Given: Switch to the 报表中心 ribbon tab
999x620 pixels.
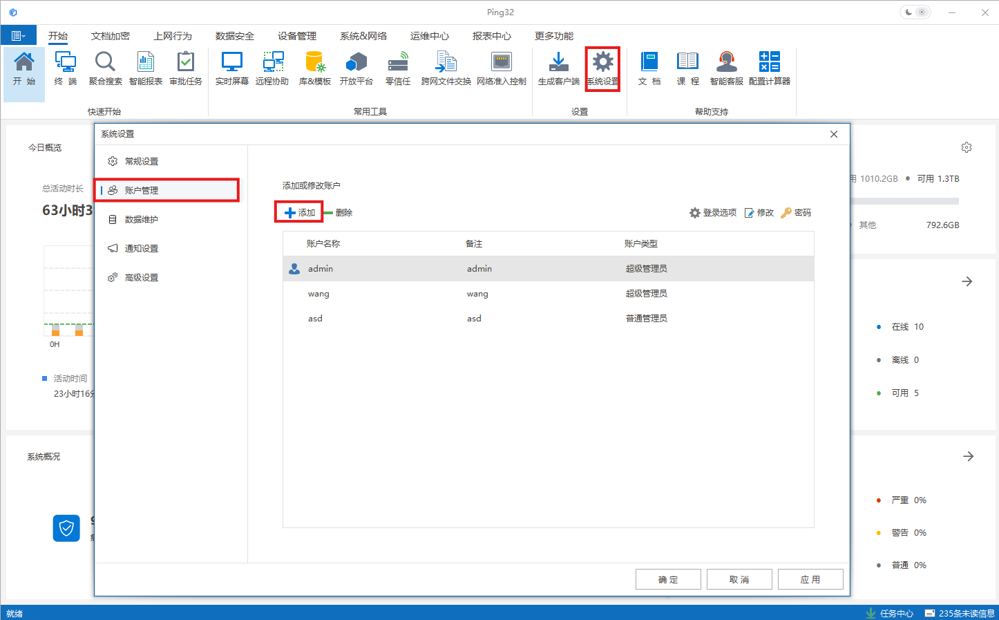Looking at the screenshot, I should pyautogui.click(x=492, y=35).
